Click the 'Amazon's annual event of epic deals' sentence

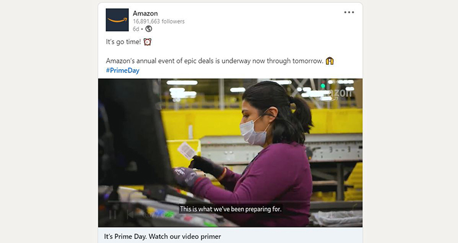[215, 61]
